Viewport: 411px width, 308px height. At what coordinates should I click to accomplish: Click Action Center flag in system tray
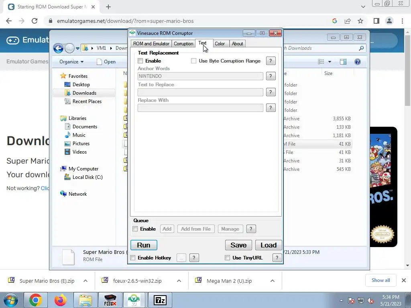351,301
